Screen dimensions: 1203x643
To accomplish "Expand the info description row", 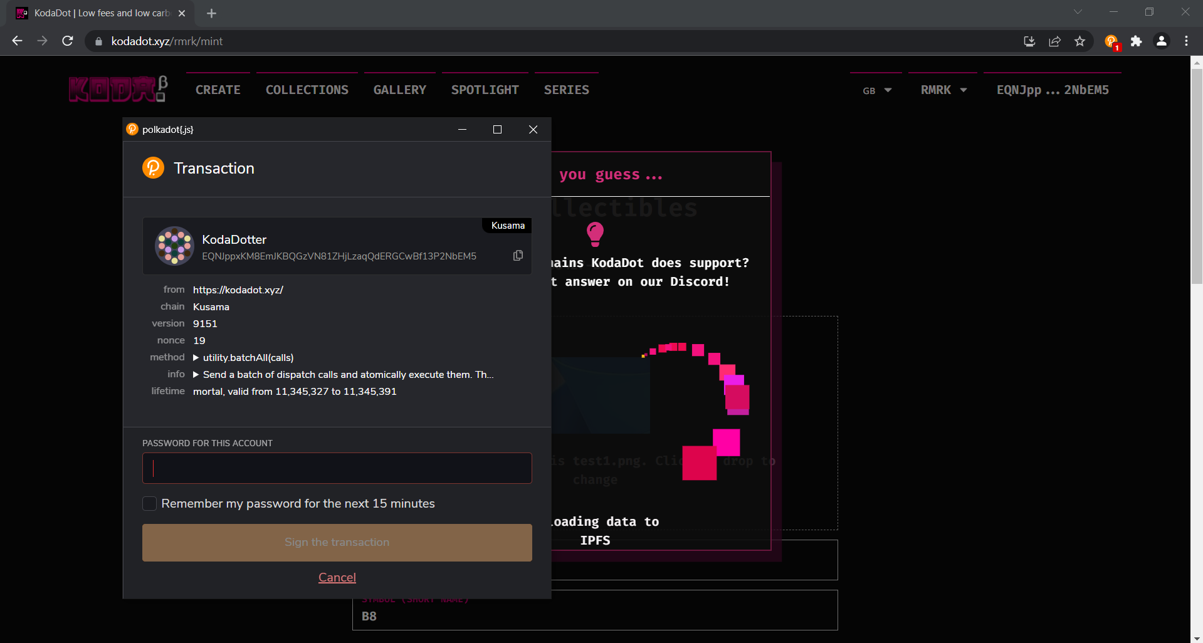I will (x=196, y=375).
